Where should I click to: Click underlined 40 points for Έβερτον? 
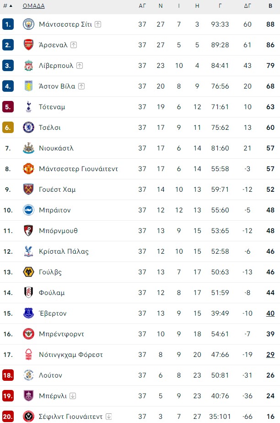[270, 313]
